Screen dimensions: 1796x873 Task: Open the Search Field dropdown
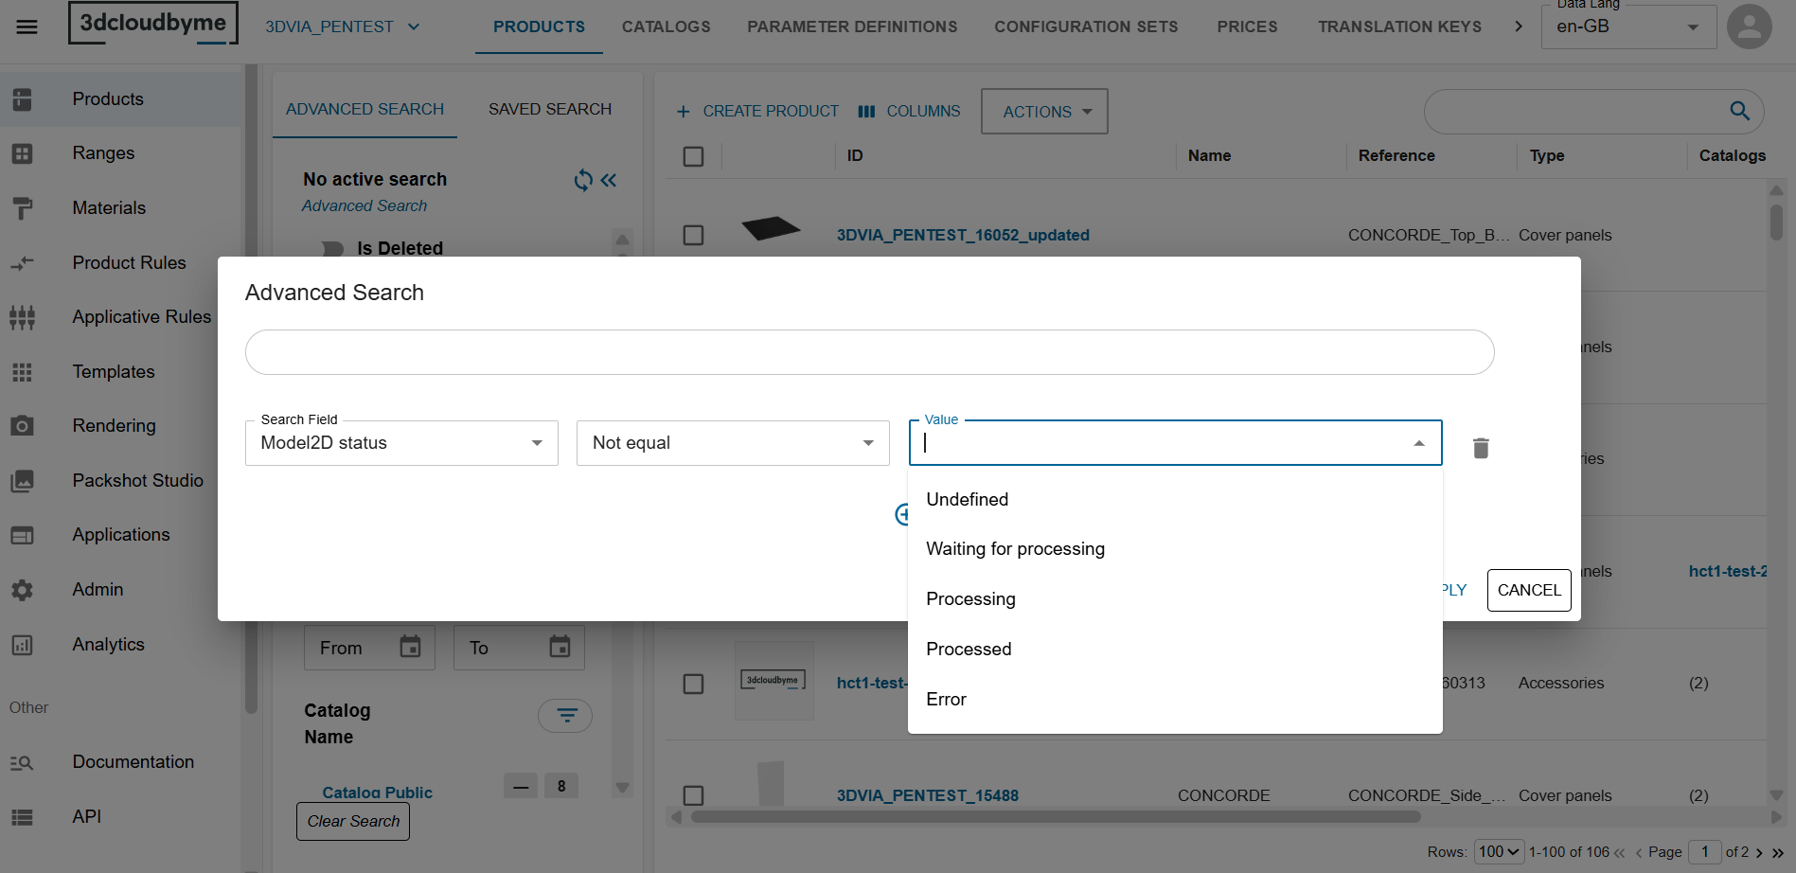click(401, 443)
